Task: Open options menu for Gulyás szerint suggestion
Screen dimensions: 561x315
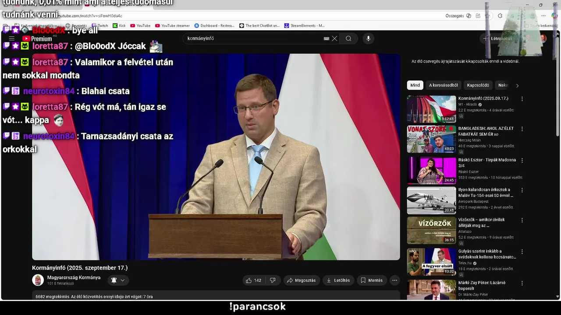Action: pyautogui.click(x=522, y=252)
